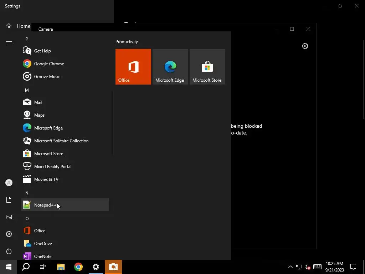
Task: Click the orange Office tile
Action: point(133,67)
